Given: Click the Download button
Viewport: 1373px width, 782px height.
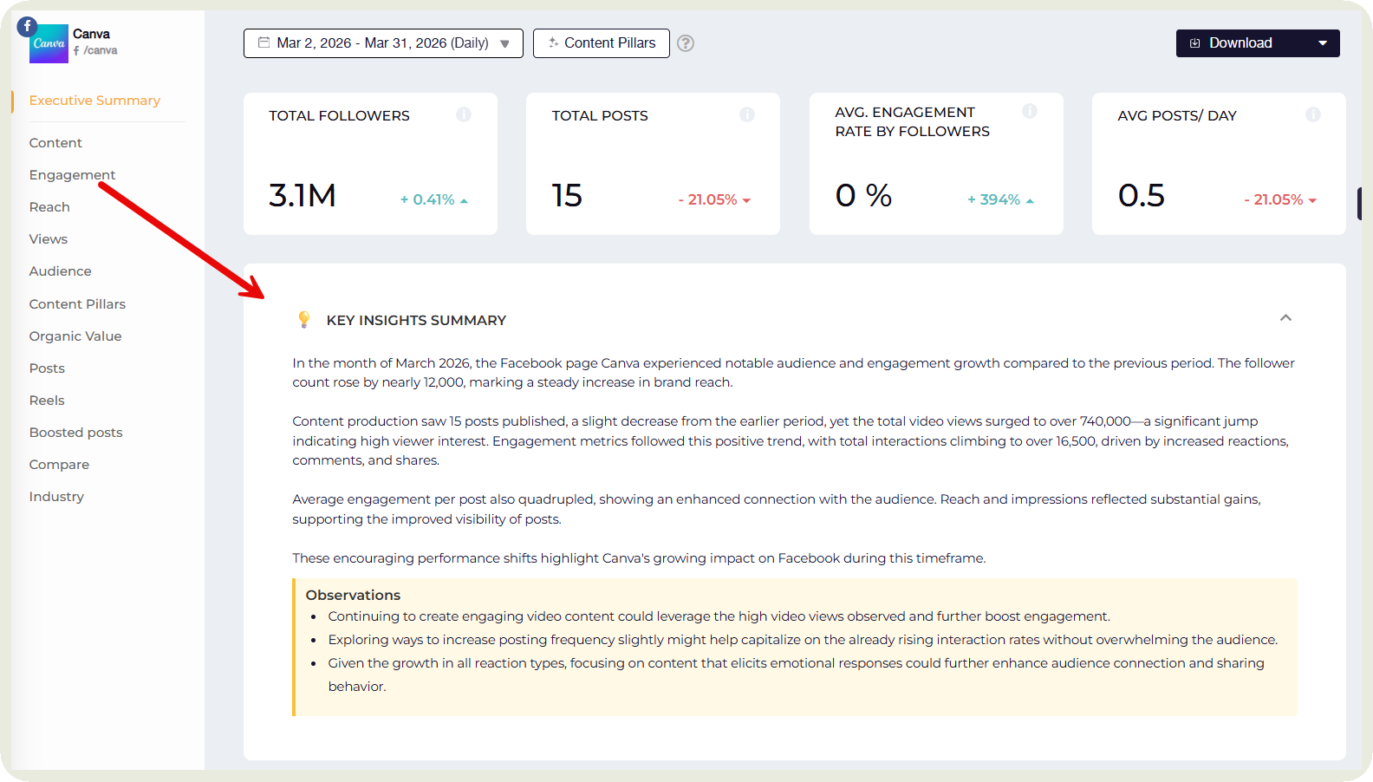Looking at the screenshot, I should point(1258,43).
